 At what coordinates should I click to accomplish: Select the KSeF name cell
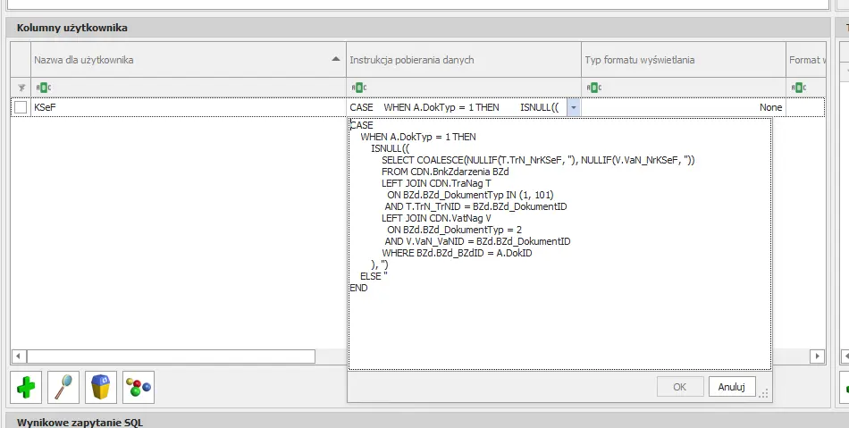189,108
